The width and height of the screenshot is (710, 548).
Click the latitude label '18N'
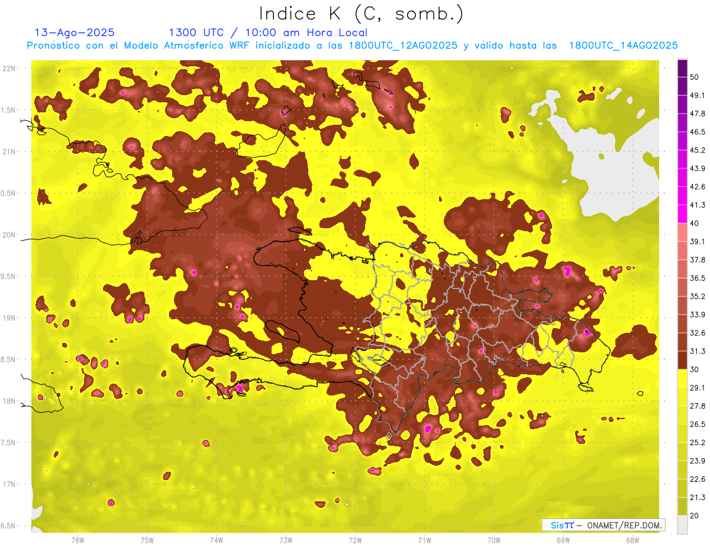9,401
